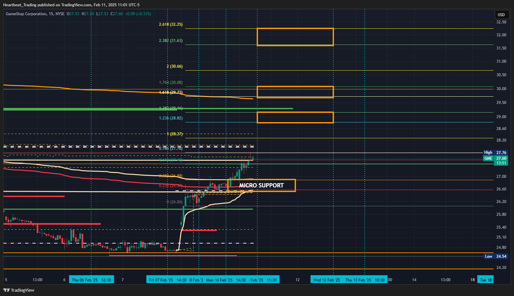
Task: Click the Mon 10 Feb '25 14:30 time marker
Action: pyautogui.click(x=226, y=280)
